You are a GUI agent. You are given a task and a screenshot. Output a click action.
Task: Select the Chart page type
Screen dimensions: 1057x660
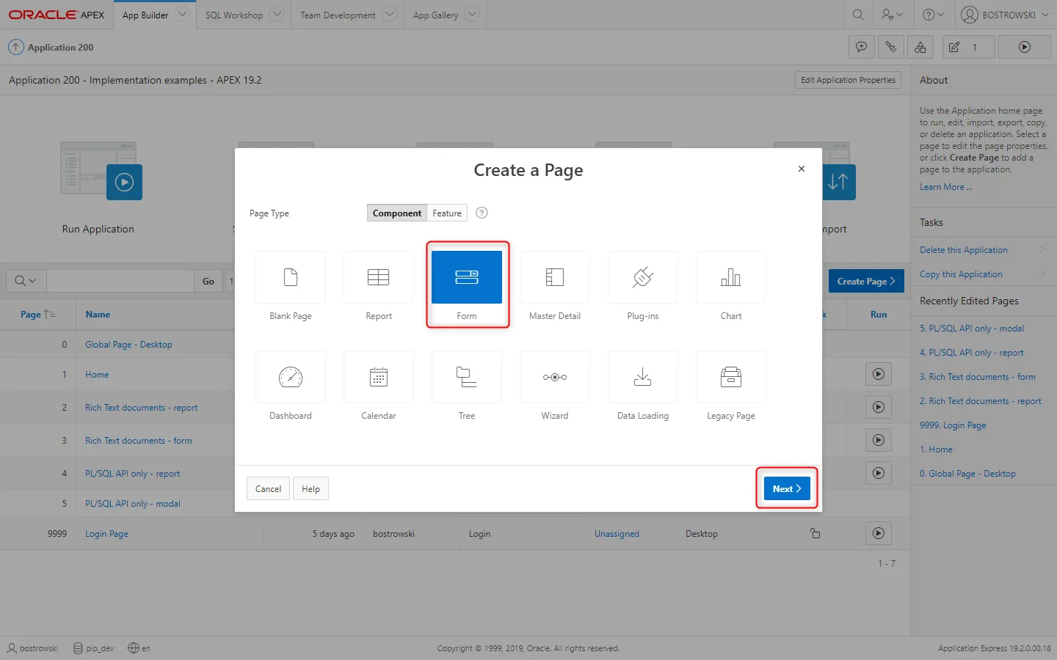click(x=731, y=277)
